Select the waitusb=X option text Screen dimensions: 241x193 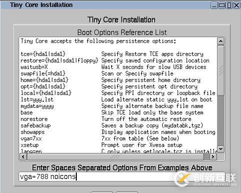[x=34, y=67]
